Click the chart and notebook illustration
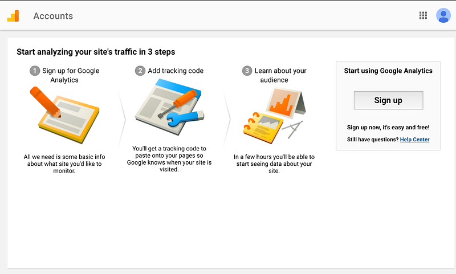This screenshot has height=274, width=456. point(274,115)
